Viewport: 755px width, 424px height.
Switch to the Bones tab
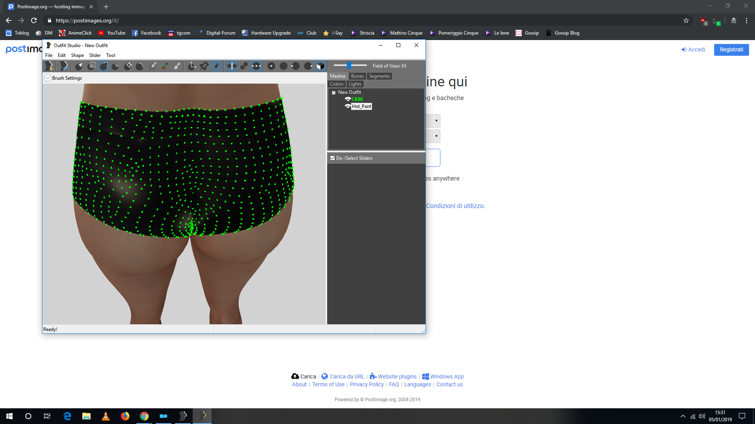point(357,76)
